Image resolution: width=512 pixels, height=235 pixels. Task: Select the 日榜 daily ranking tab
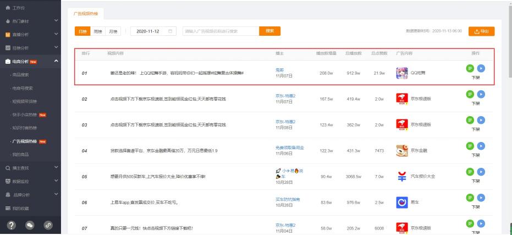(x=82, y=31)
